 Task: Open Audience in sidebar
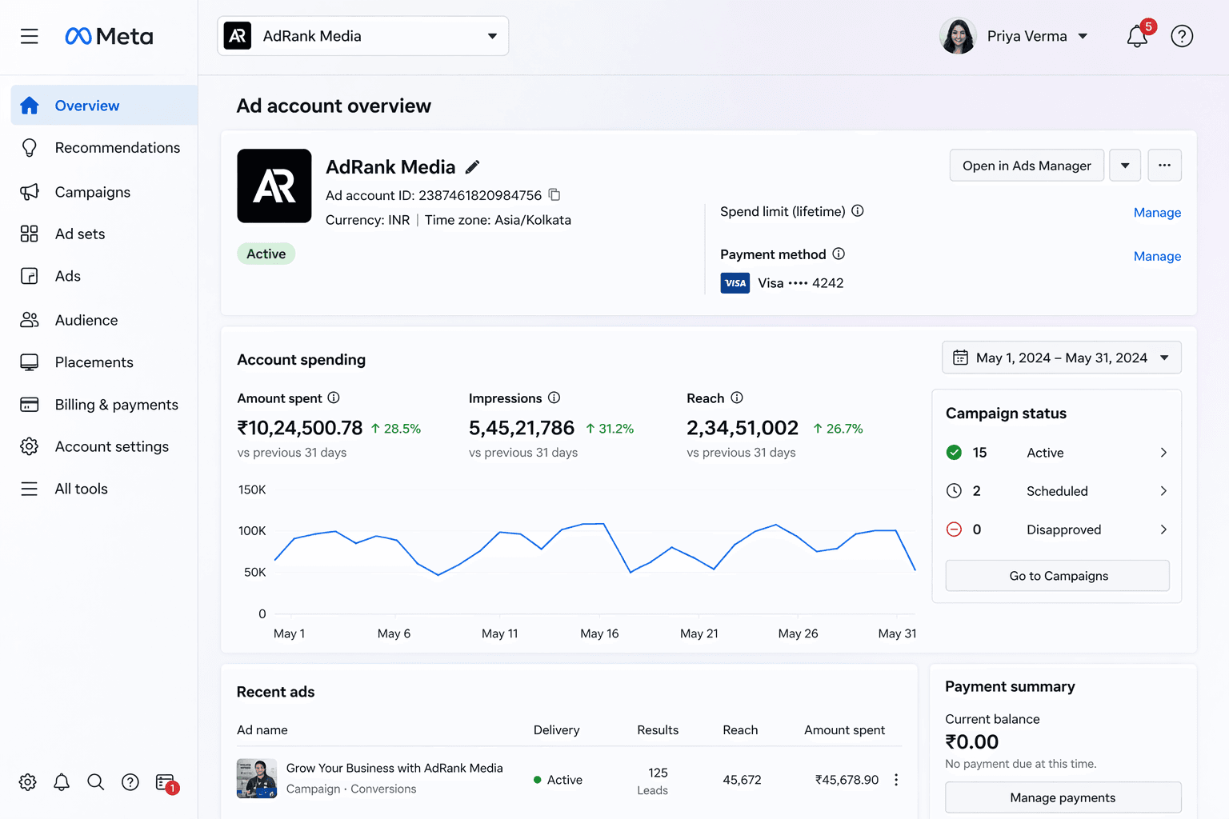(x=104, y=320)
